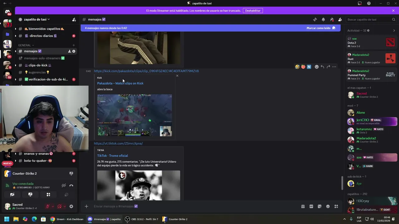Remove the Kick embed with X icon
Viewport: 399px width, 224px height.
coord(177,76)
